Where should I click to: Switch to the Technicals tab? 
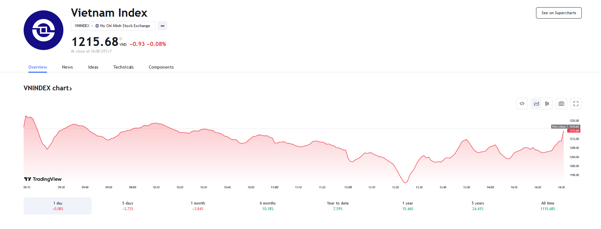[123, 67]
